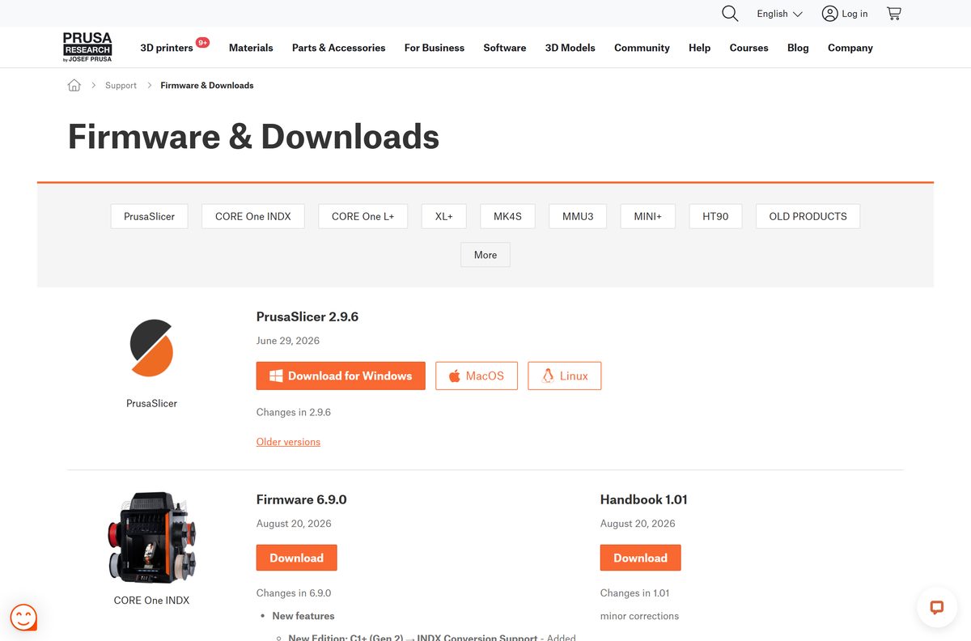Expand the English language dropdown
Viewport: 971px width, 641px height.
click(779, 14)
